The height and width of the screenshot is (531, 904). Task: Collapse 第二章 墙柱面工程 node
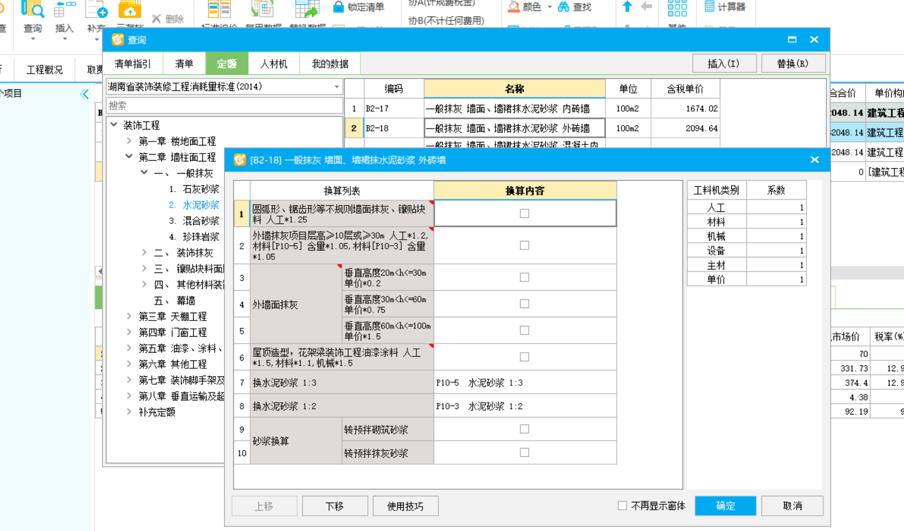click(x=129, y=157)
